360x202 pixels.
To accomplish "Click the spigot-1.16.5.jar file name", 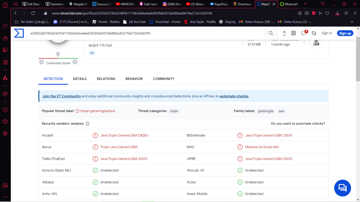I will point(100,45).
